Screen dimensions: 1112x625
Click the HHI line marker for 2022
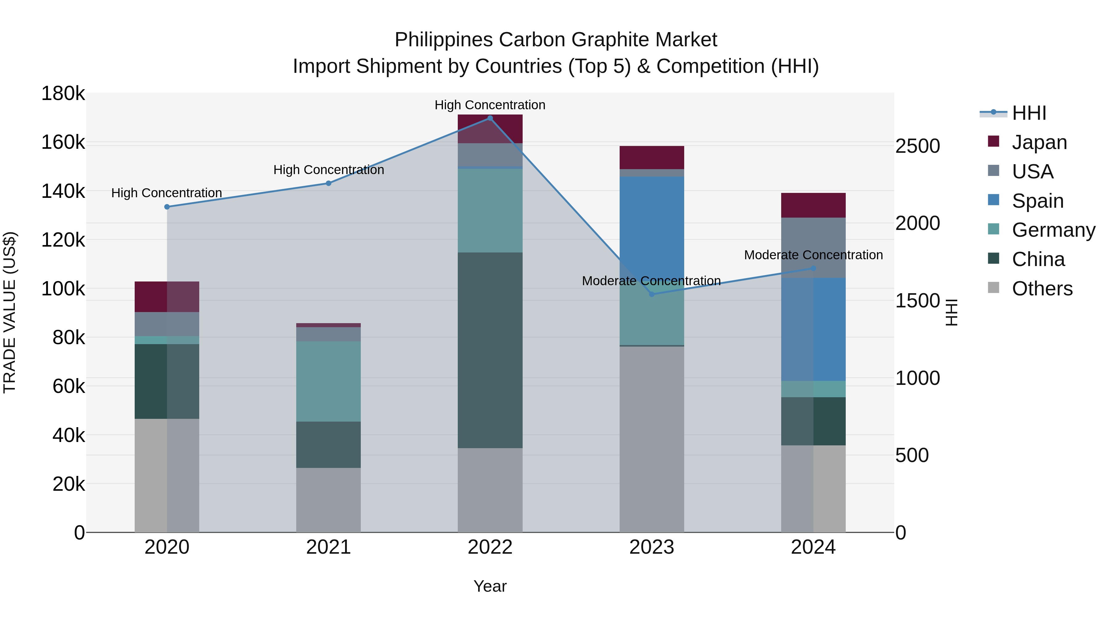point(490,118)
